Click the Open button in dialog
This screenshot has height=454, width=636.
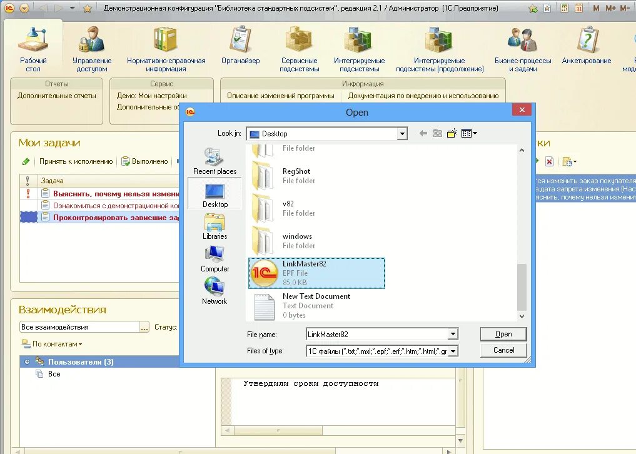coord(503,334)
